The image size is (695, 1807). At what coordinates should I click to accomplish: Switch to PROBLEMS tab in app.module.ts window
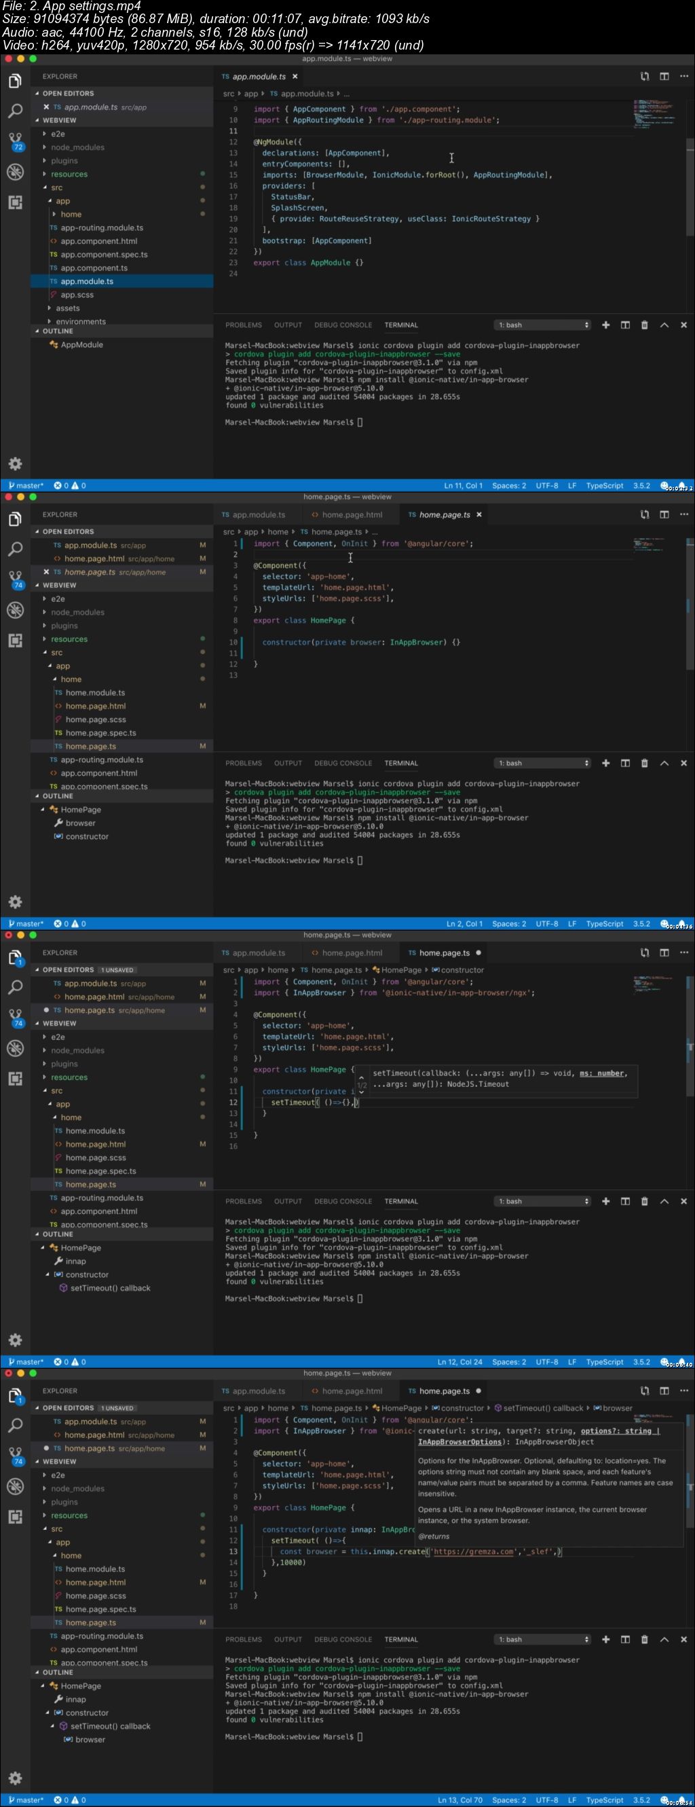click(243, 325)
